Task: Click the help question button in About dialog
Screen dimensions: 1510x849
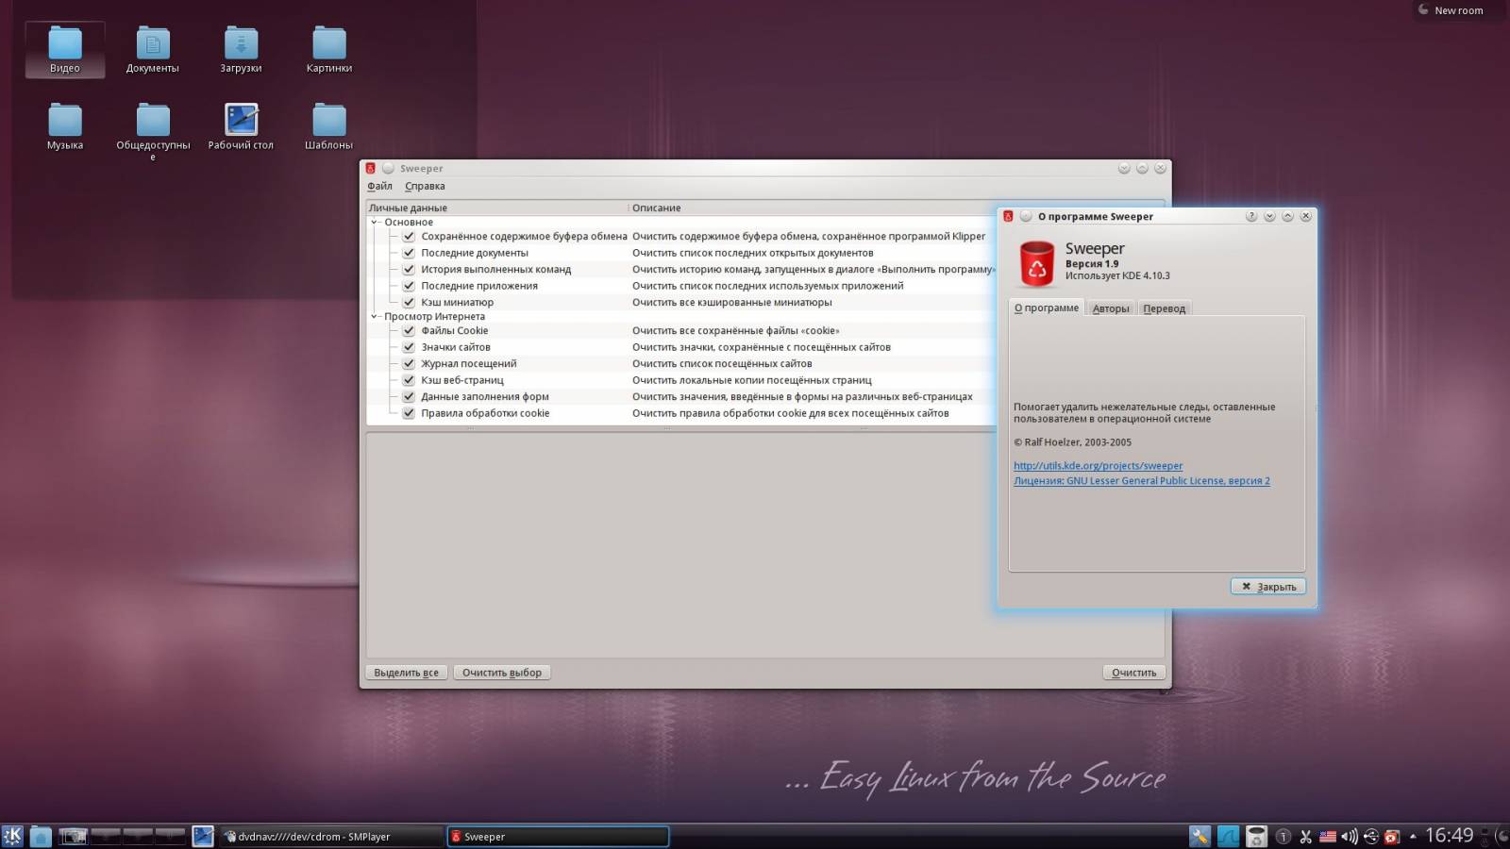Action: 1251,216
